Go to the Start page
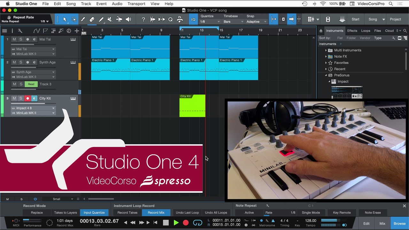 355,19
